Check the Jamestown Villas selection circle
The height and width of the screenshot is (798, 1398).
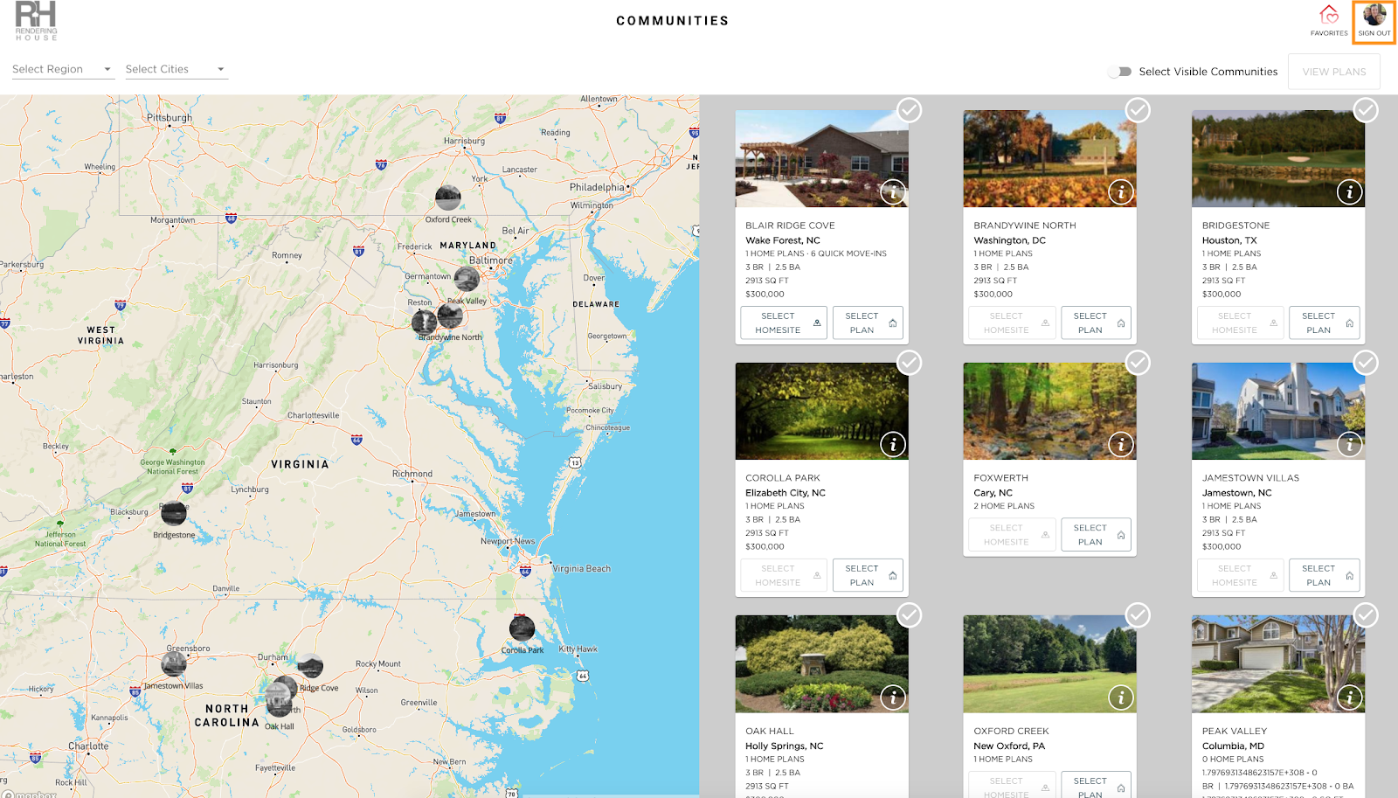click(x=1366, y=363)
